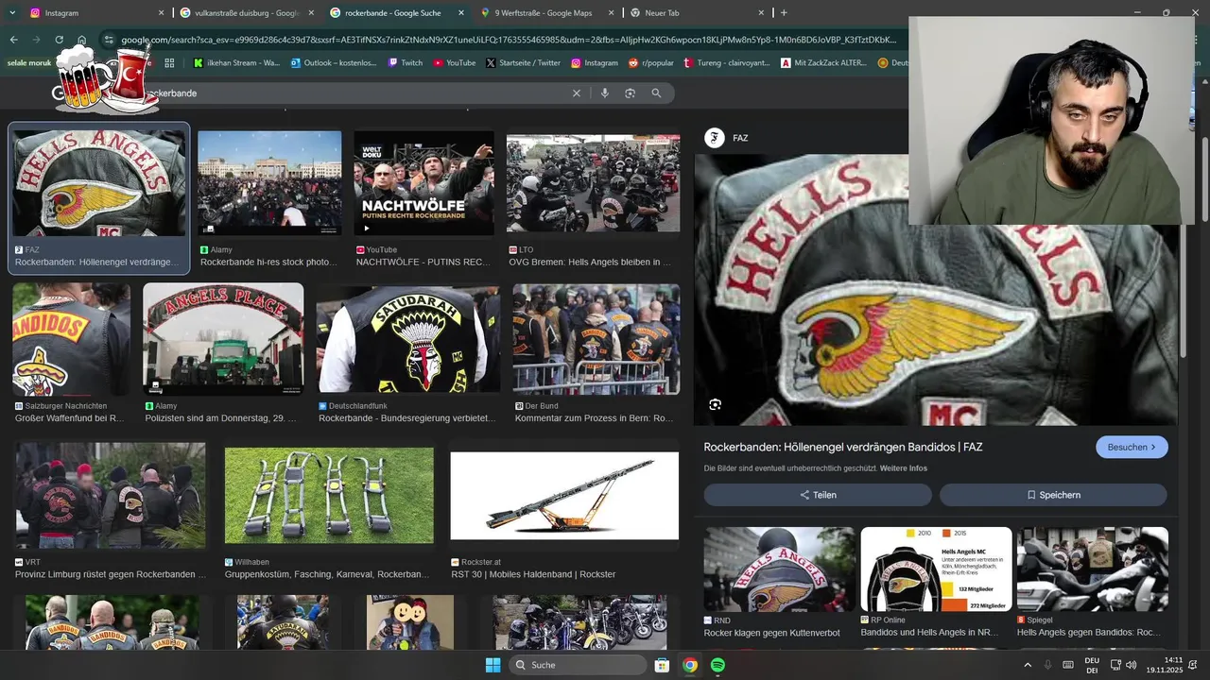Image resolution: width=1210 pixels, height=680 pixels.
Task: Open the Windows Start menu
Action: (x=493, y=665)
